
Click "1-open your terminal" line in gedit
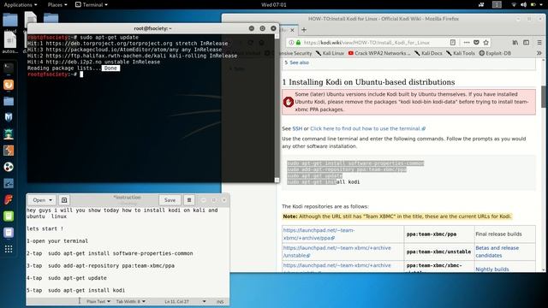click(57, 241)
